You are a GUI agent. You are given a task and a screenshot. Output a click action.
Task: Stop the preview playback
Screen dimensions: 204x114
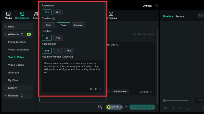coord(187,108)
